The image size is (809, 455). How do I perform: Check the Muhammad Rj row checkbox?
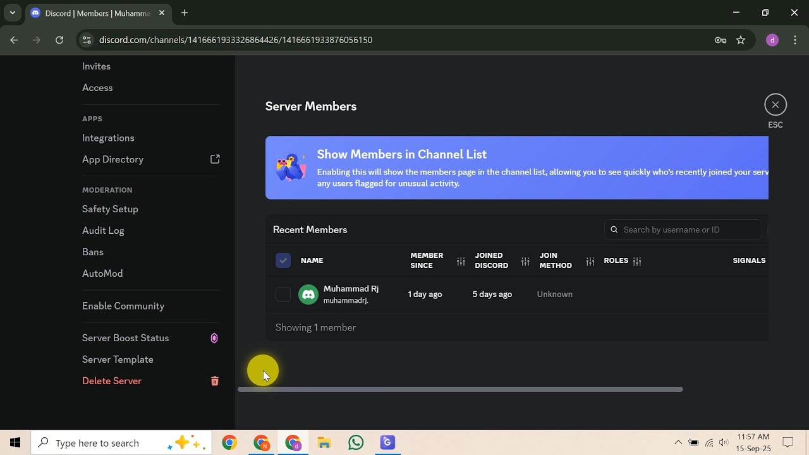point(283,294)
